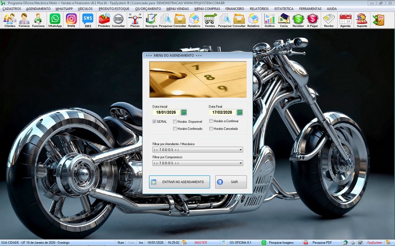The image size is (395, 246).
Task: Check the Horário Cancelado checkbox
Action: point(211,128)
